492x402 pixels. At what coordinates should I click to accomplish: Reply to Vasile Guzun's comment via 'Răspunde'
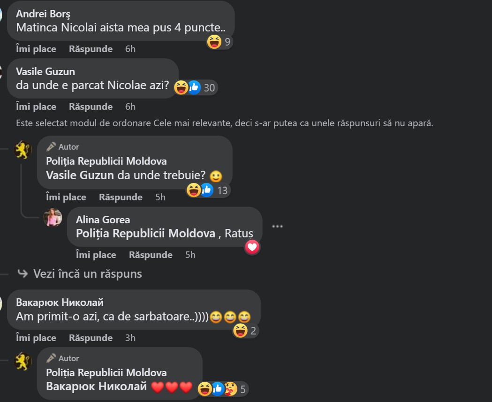tap(91, 106)
